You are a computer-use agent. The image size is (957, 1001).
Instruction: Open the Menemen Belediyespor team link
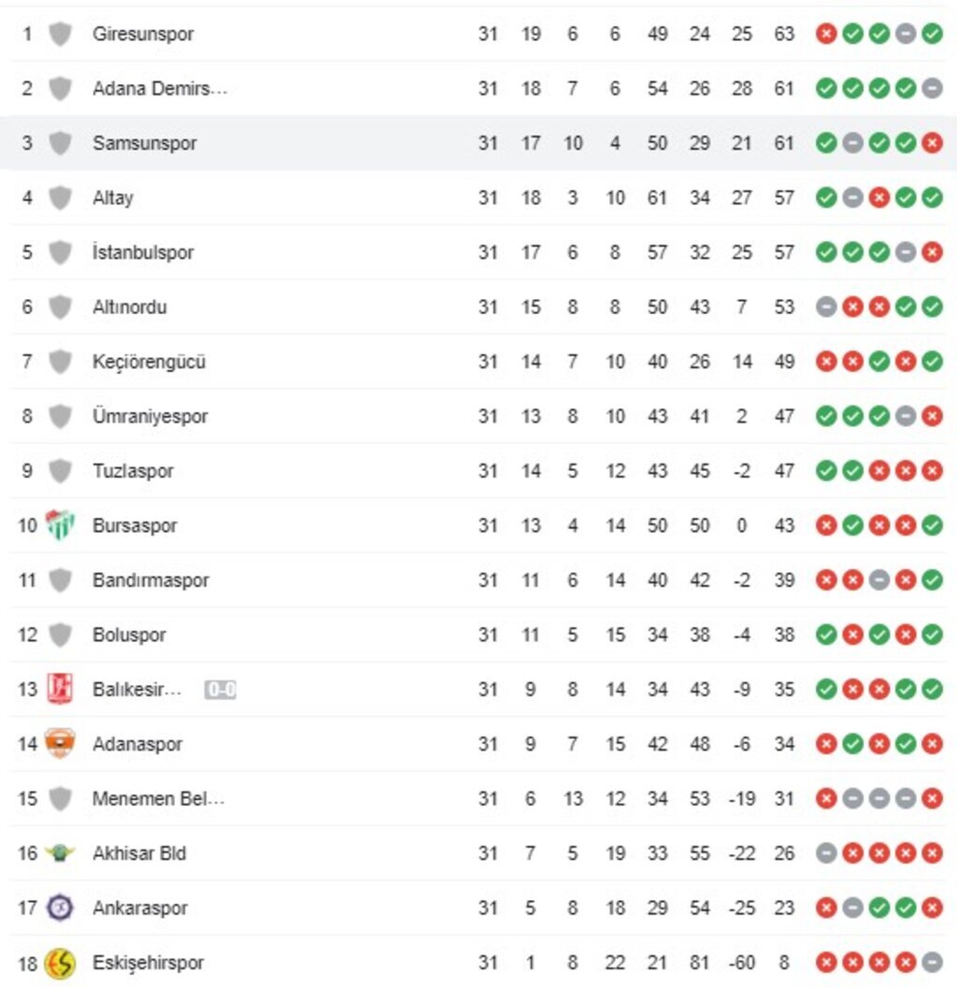click(158, 799)
